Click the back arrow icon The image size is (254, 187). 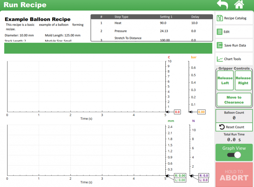tap(222, 5)
